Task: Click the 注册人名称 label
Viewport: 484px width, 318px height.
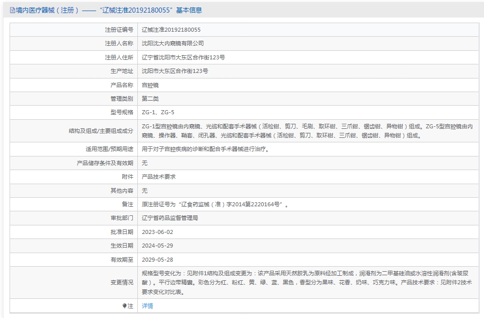Action: (x=119, y=44)
